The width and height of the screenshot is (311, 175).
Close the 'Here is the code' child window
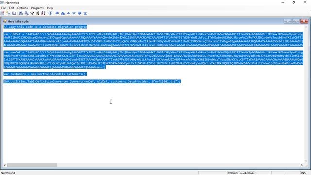coord(304,21)
